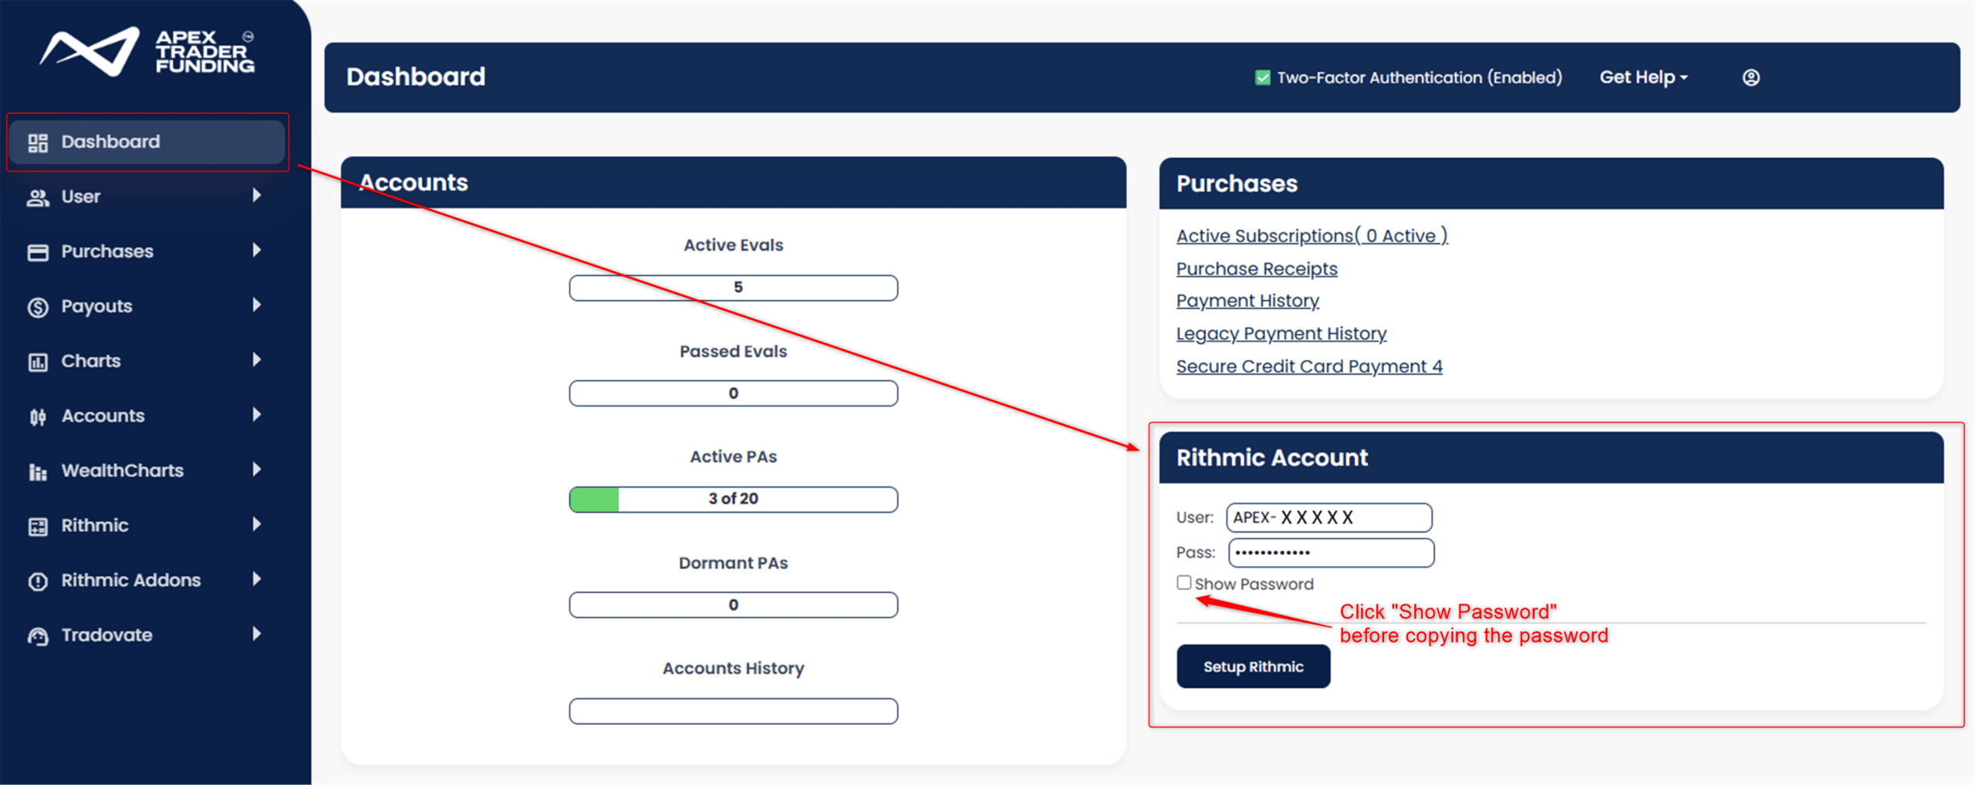Click the Rithmic Account panel heading

pyautogui.click(x=1271, y=457)
